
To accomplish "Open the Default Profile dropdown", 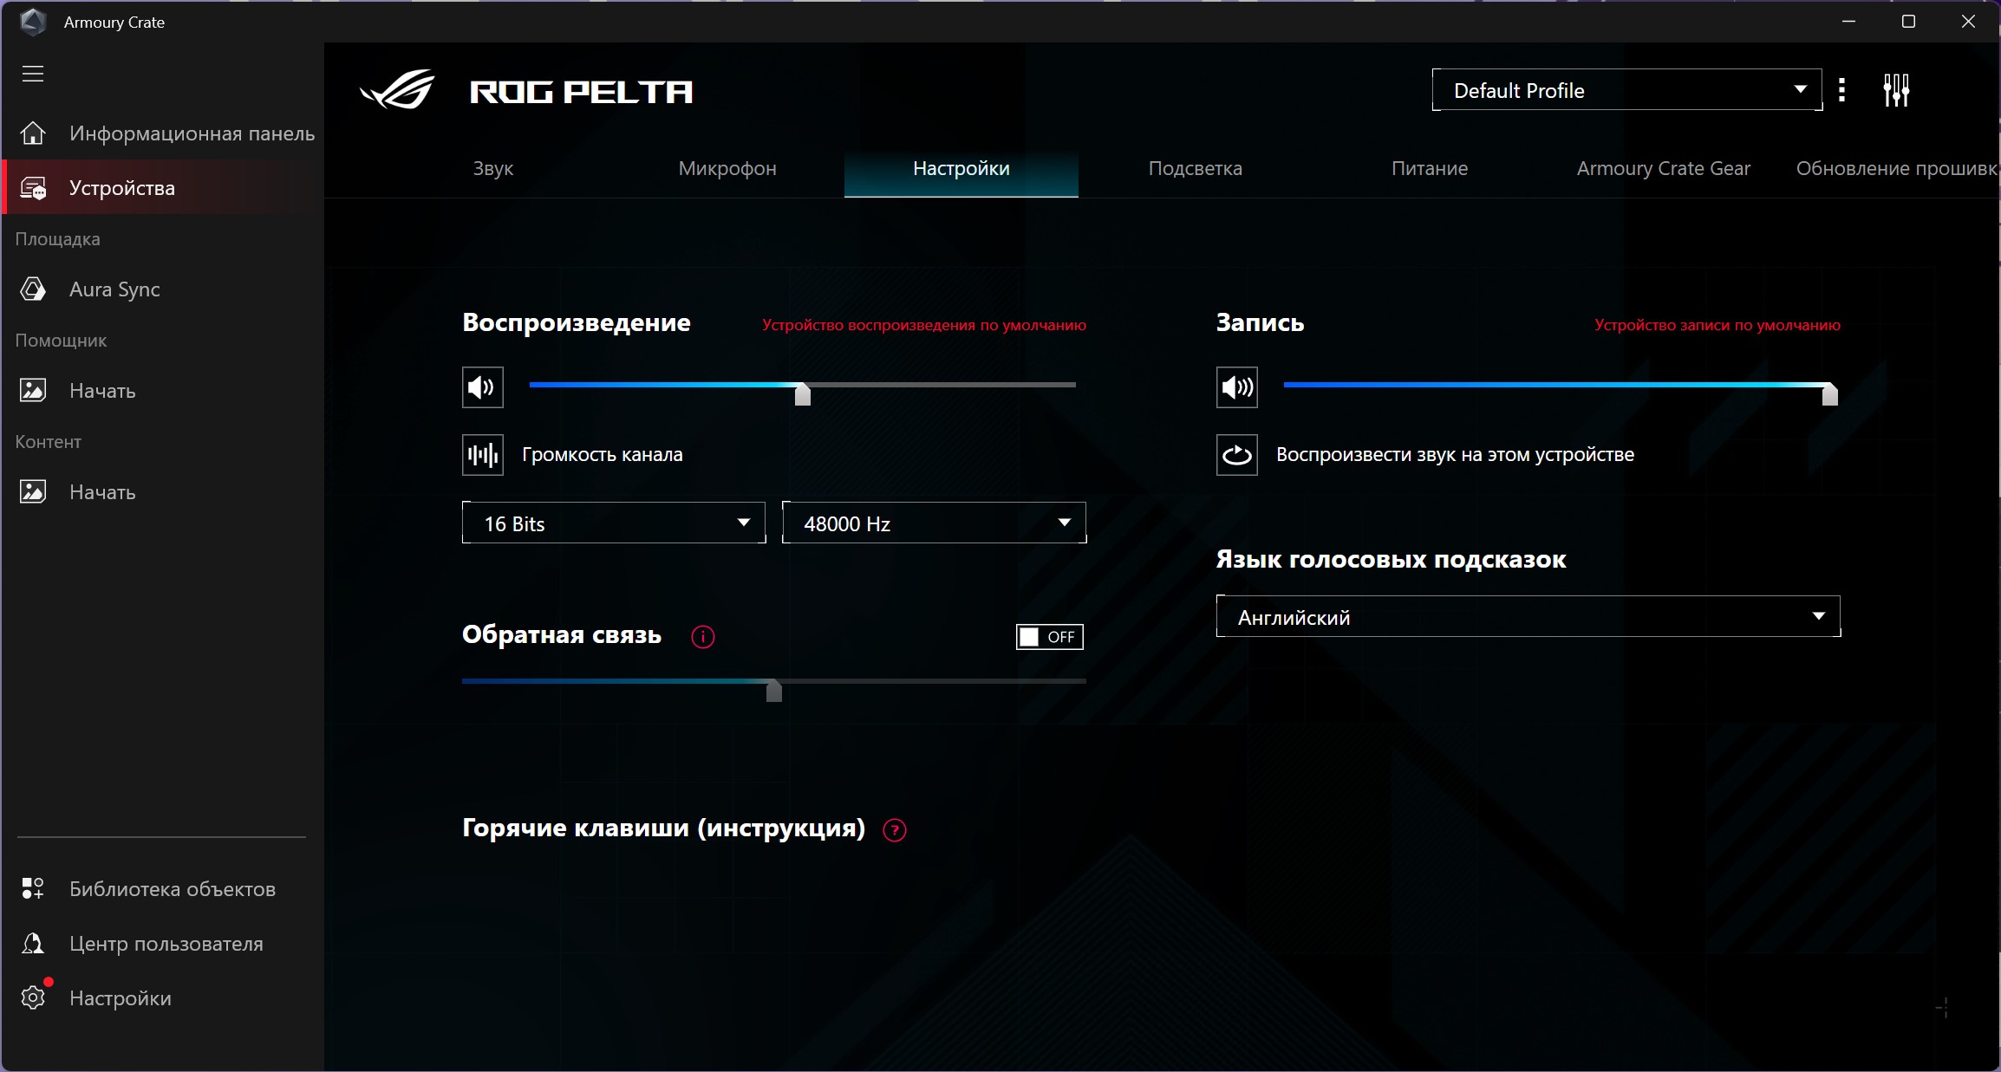I will coord(1627,90).
